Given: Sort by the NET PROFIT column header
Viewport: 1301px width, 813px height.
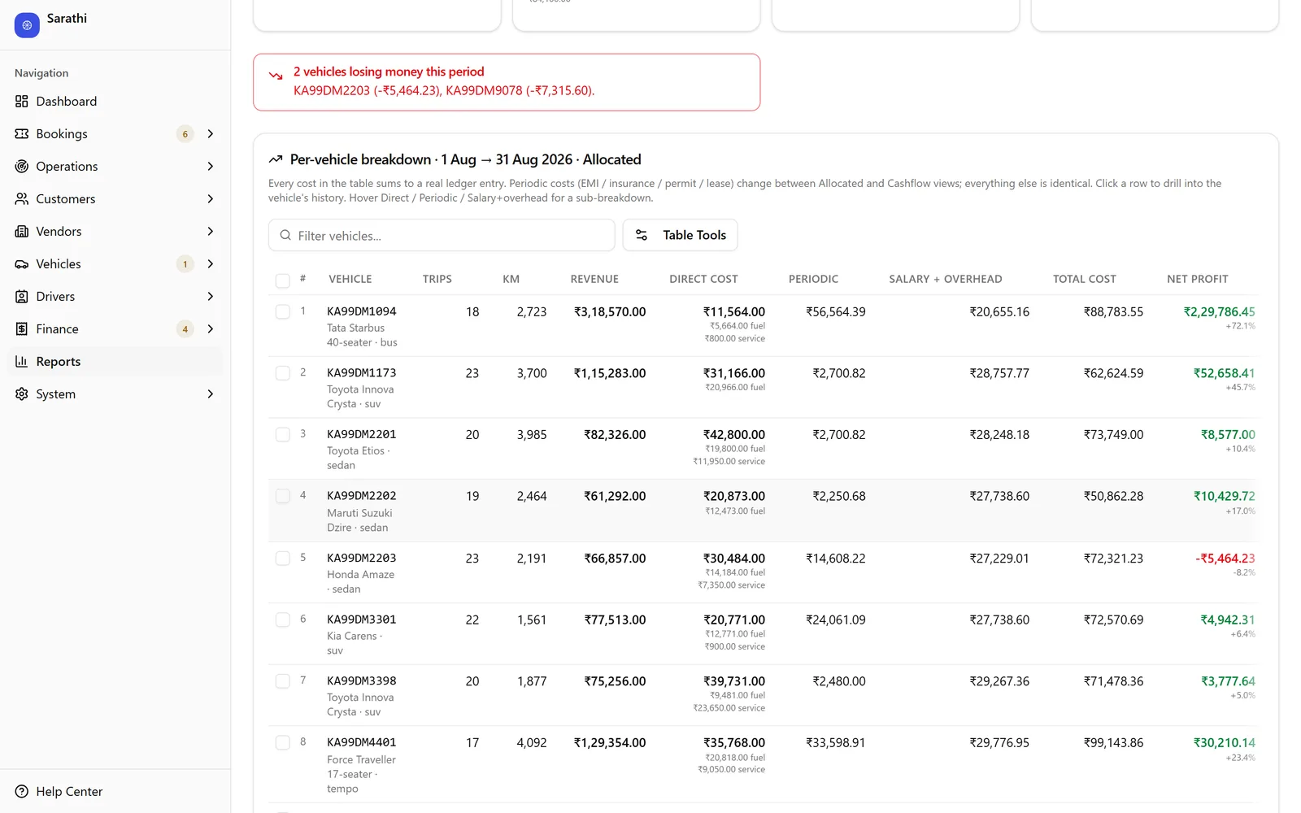Looking at the screenshot, I should [x=1198, y=279].
